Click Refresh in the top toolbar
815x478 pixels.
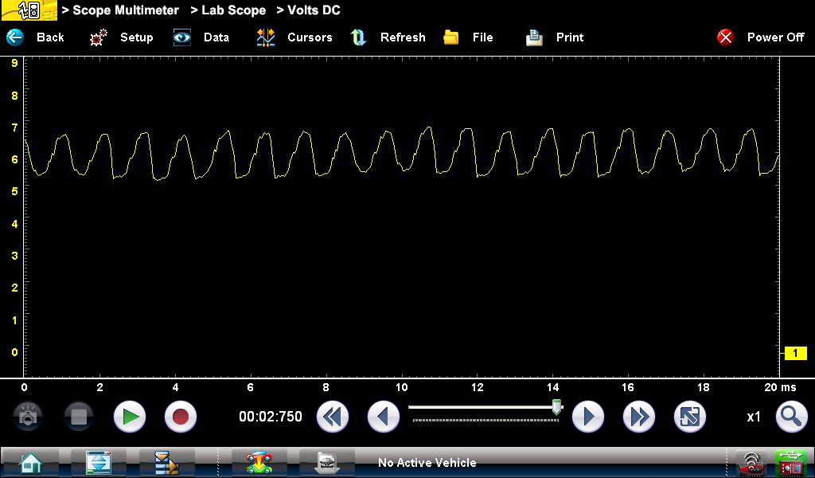coord(388,37)
